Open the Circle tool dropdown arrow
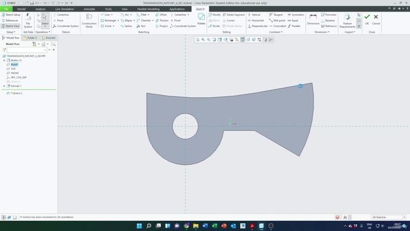The height and width of the screenshot is (231, 410). [113, 26]
